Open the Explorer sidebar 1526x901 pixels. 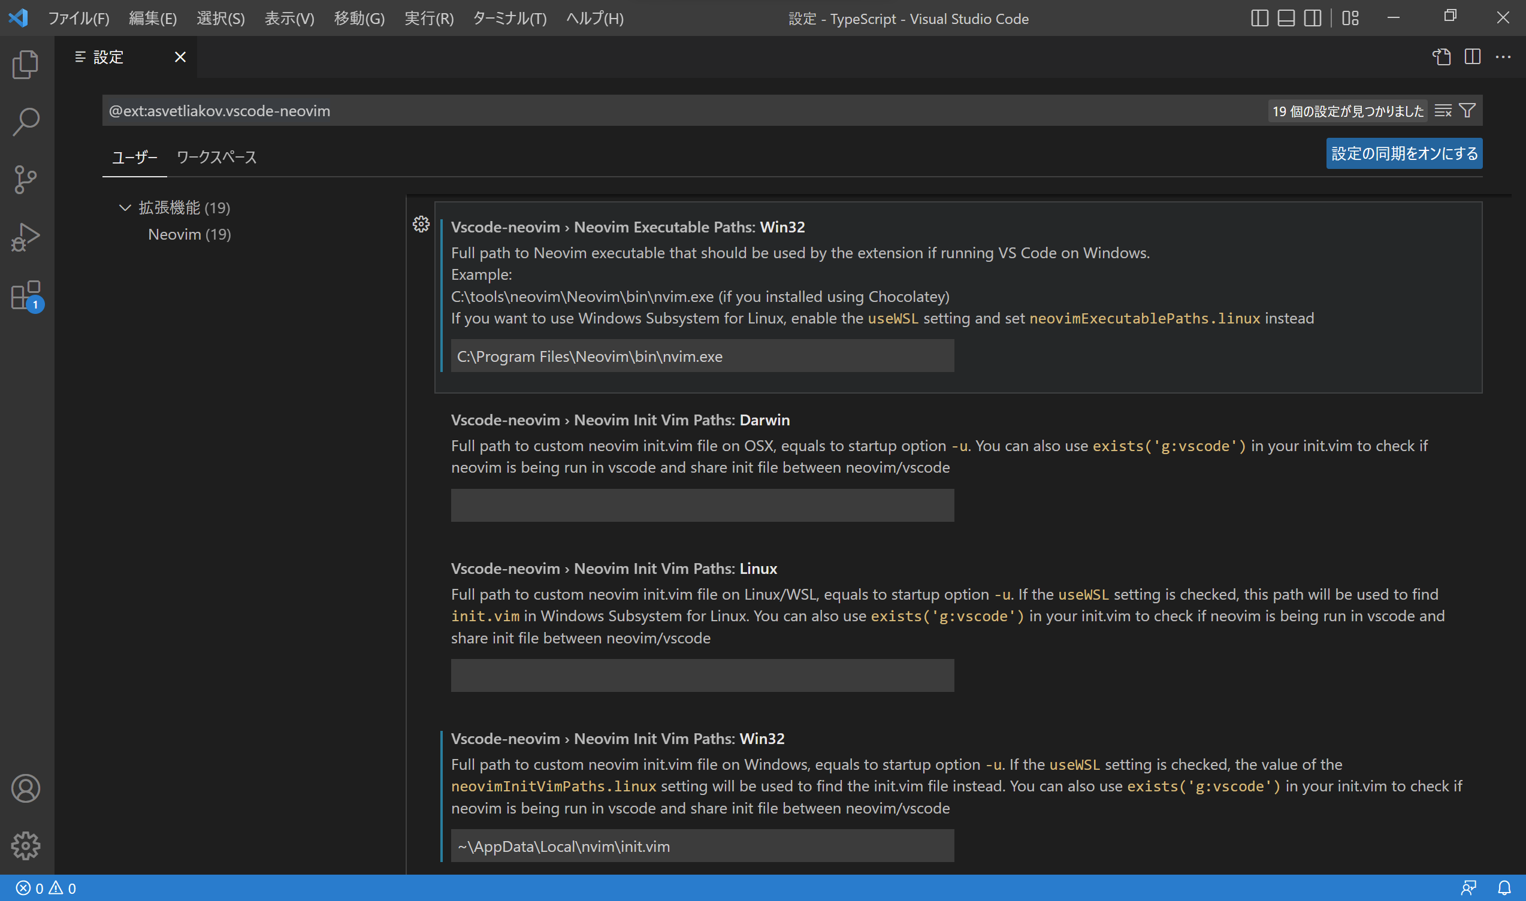click(x=26, y=64)
